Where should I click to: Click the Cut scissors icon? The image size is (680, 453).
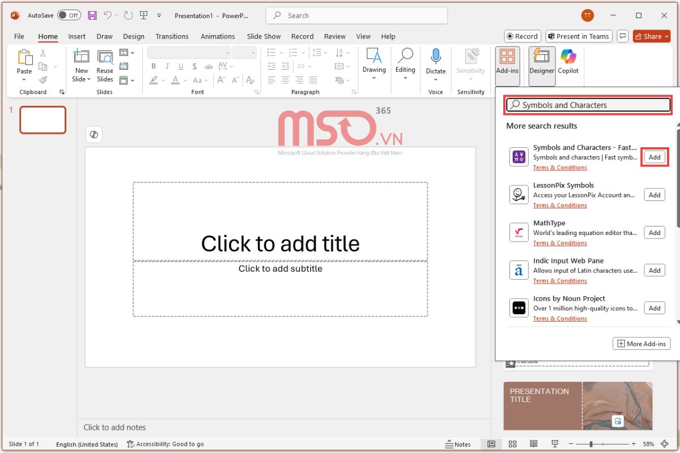(x=42, y=53)
